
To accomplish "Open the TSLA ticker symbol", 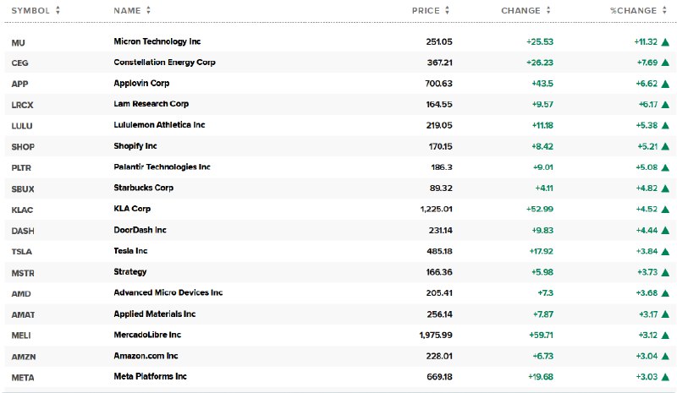I will click(22, 252).
